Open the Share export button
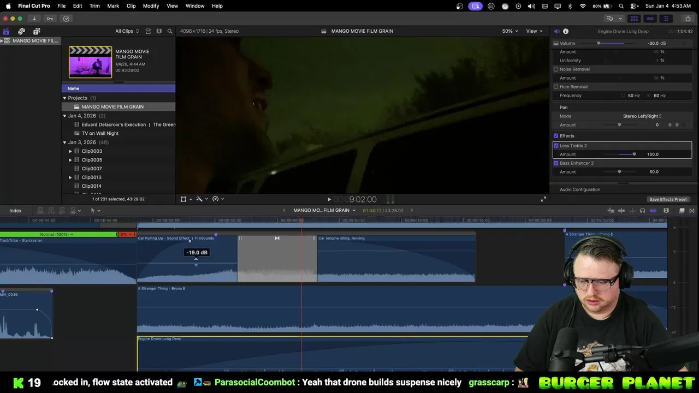699x393 pixels. (687, 19)
